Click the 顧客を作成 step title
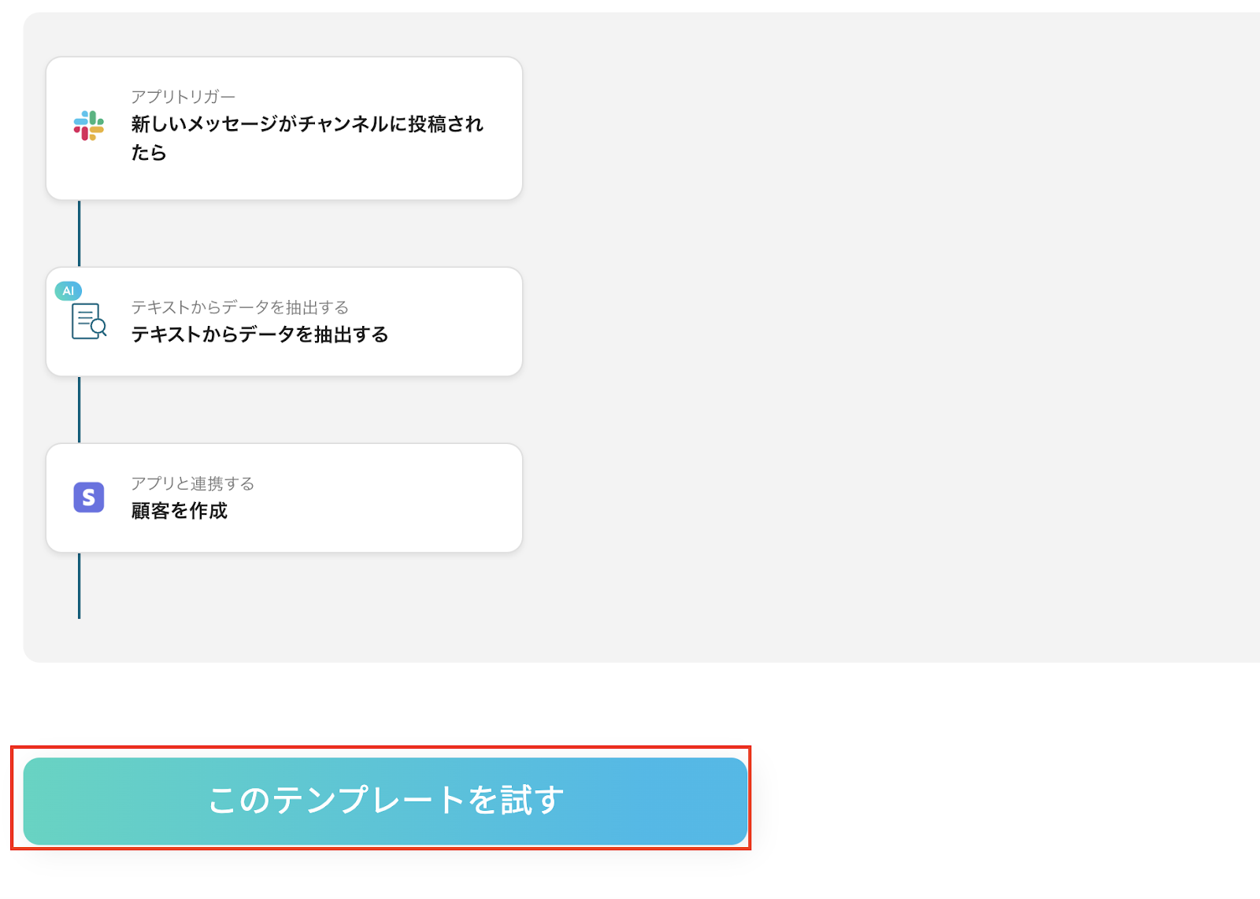Image resolution: width=1260 pixels, height=899 pixels. point(180,511)
